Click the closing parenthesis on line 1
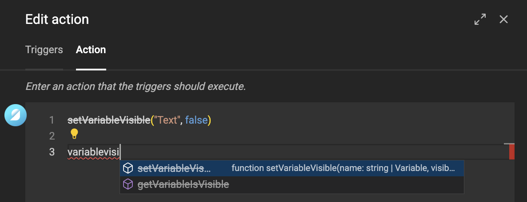Viewport: 527px width, 202px height. click(x=209, y=120)
